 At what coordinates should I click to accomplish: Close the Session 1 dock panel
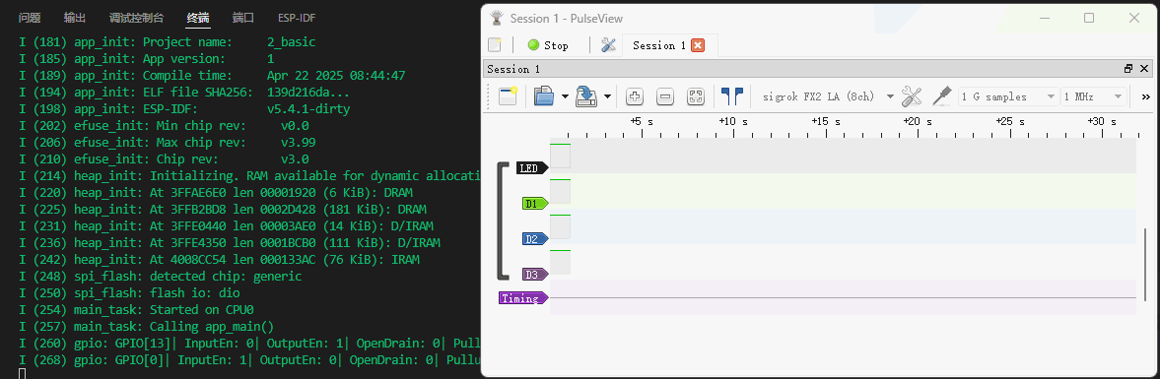1143,69
